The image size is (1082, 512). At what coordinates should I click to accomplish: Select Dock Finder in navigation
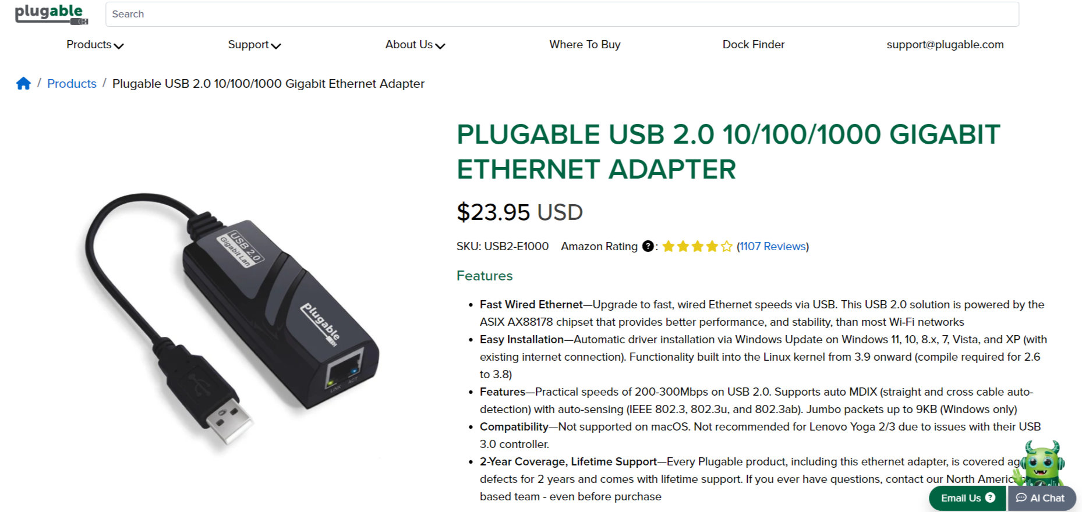[754, 45]
